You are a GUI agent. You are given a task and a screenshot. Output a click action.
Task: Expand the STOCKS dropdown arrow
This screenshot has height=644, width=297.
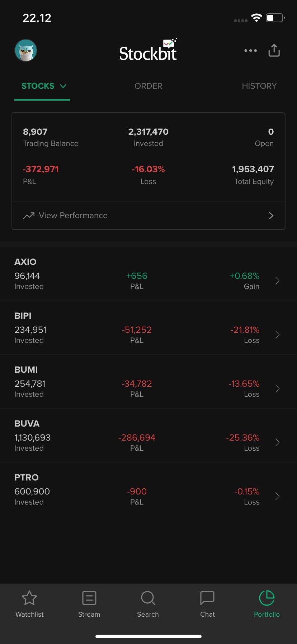pos(63,86)
